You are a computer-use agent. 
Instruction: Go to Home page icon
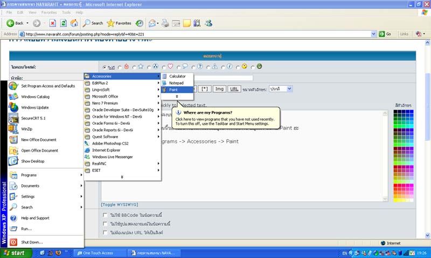pyautogui.click(x=74, y=23)
